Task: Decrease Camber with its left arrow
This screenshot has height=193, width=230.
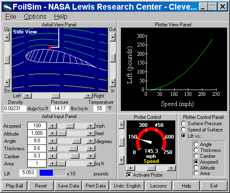Action: [52, 156]
